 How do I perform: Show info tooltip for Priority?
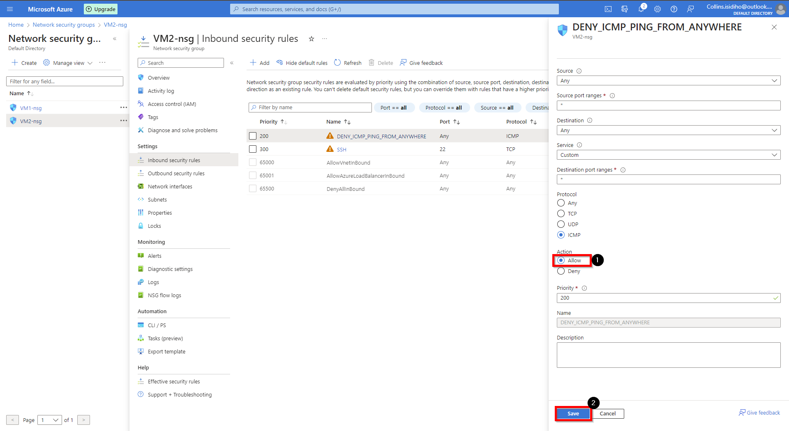(x=584, y=288)
